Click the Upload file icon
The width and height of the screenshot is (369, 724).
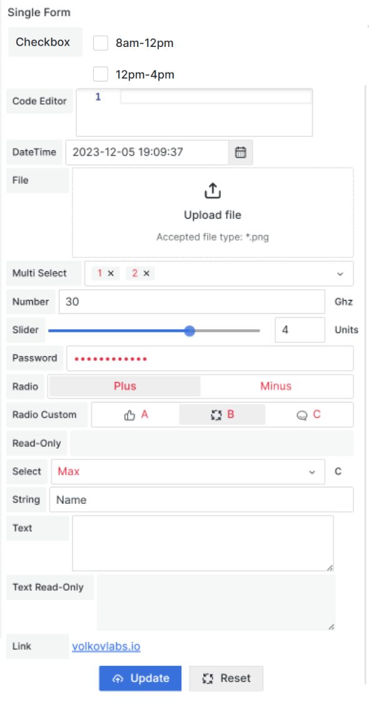[212, 191]
